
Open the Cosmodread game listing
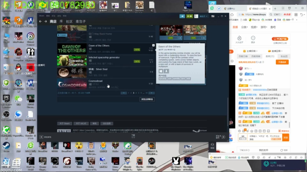[x=106, y=84]
